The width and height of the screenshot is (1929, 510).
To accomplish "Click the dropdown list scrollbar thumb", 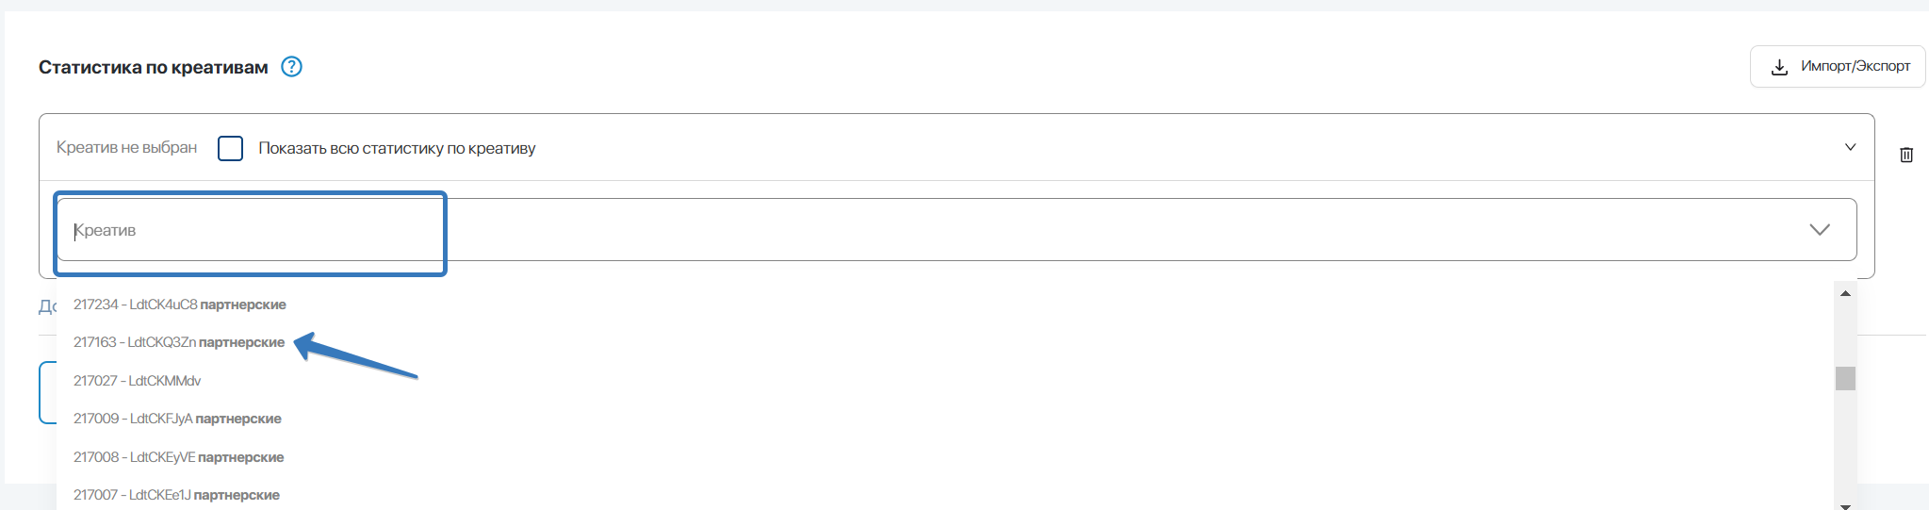I will click(1845, 378).
